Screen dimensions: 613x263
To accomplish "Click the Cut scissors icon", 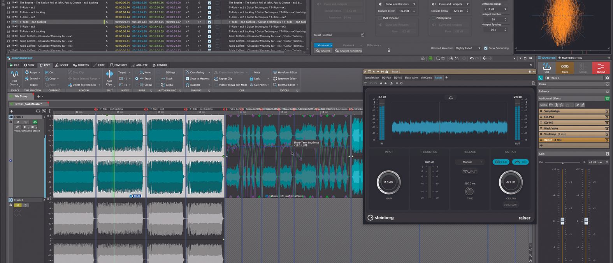I will click(47, 72).
